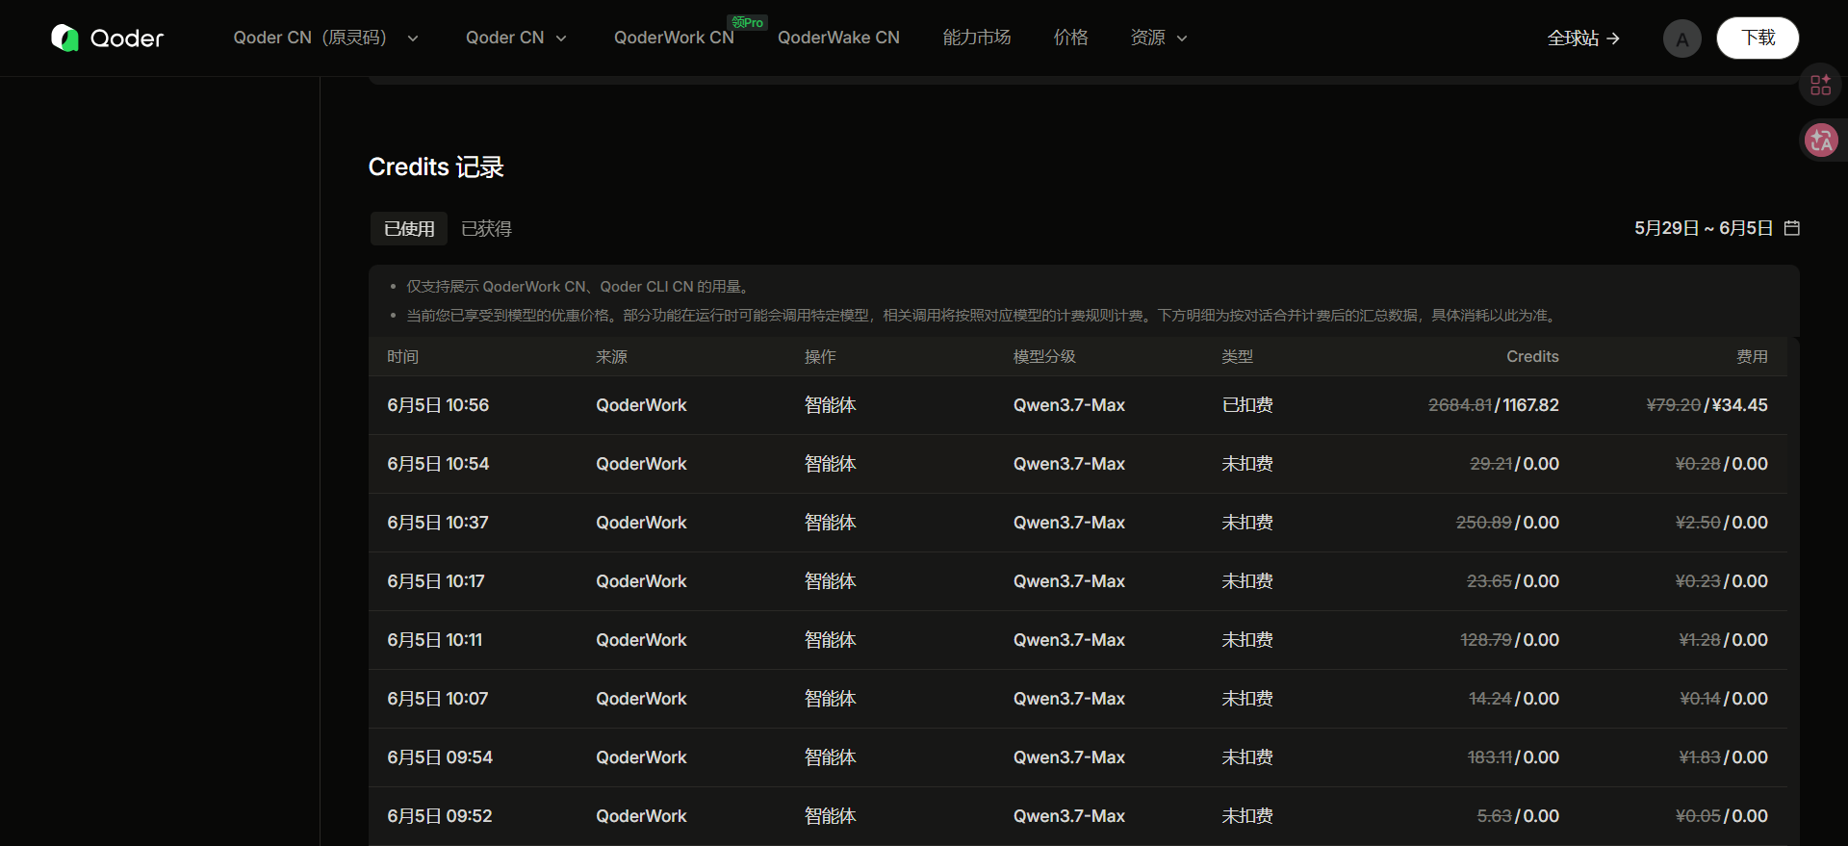
Task: Click the ¥2.50/0.00 fee value
Action: [x=1722, y=523]
